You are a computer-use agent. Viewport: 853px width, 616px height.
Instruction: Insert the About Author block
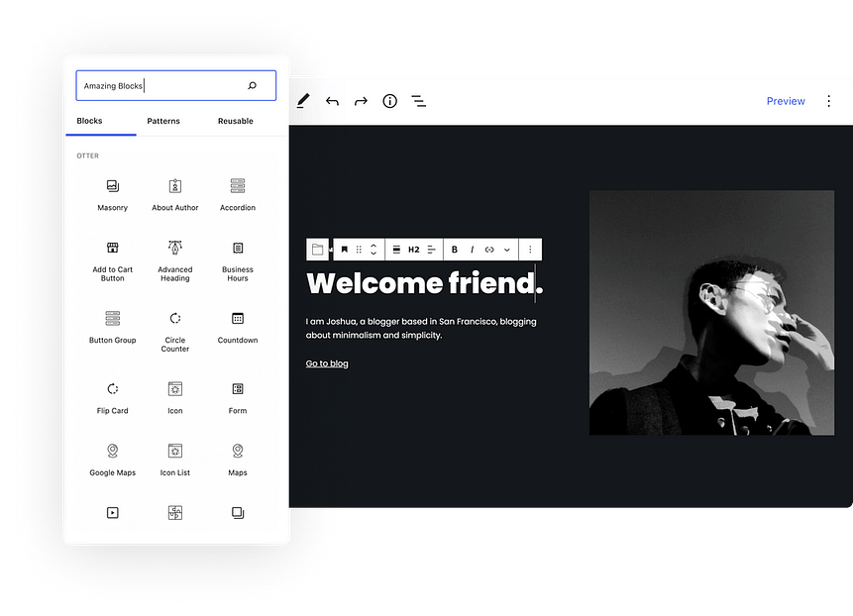(175, 193)
